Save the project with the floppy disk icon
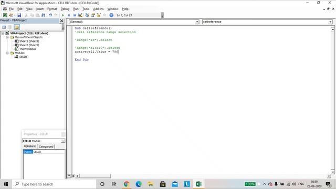The height and width of the screenshot is (189, 336). click(x=19, y=15)
